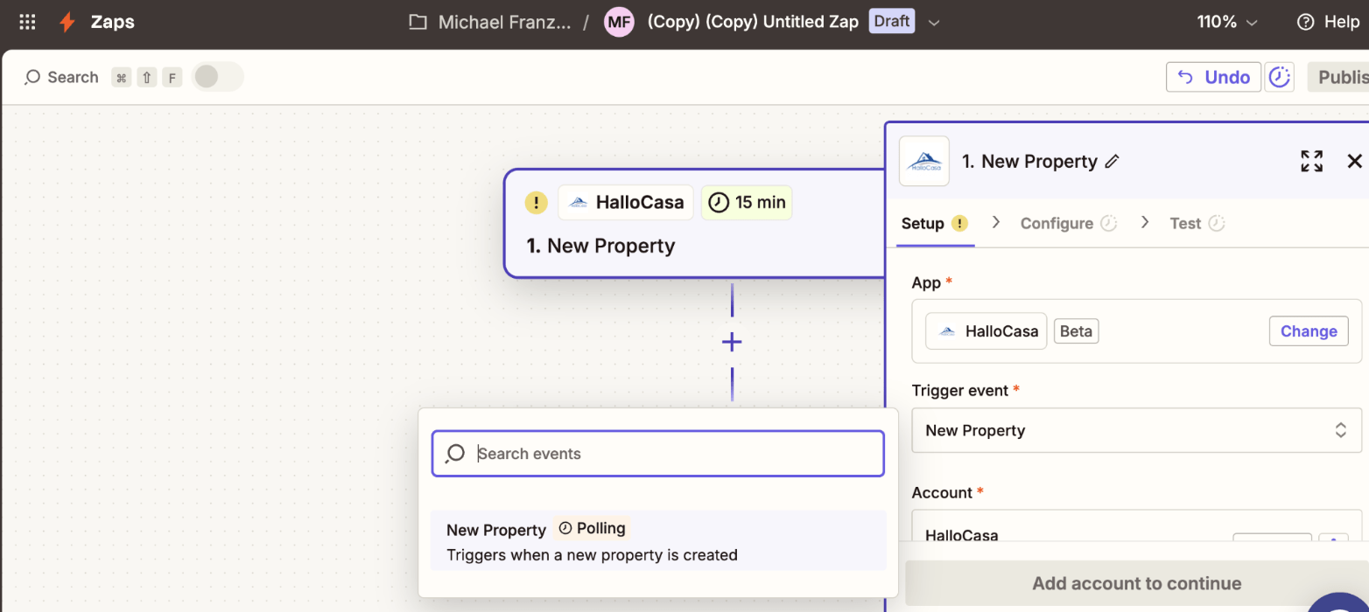Click the event description 'Triggers when a new property is created'
This screenshot has height=612, width=1369.
592,554
